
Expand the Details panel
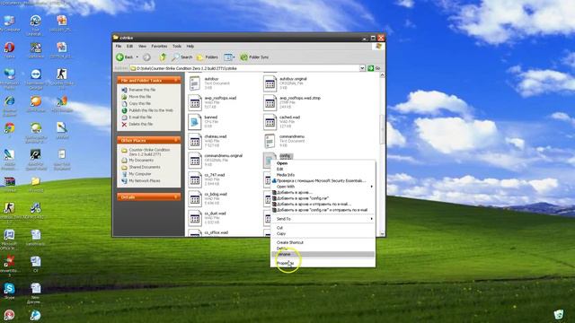point(176,197)
